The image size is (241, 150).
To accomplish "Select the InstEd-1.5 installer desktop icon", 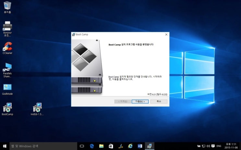I will 37,109.
